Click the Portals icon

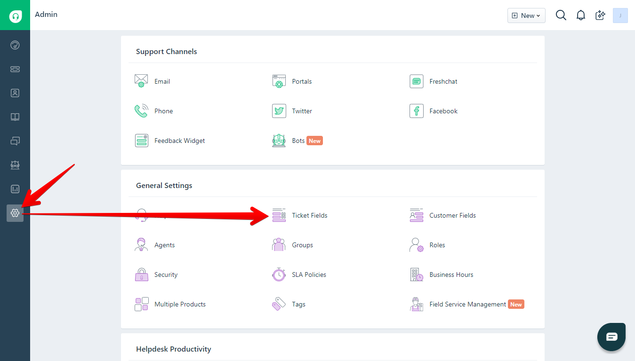279,81
